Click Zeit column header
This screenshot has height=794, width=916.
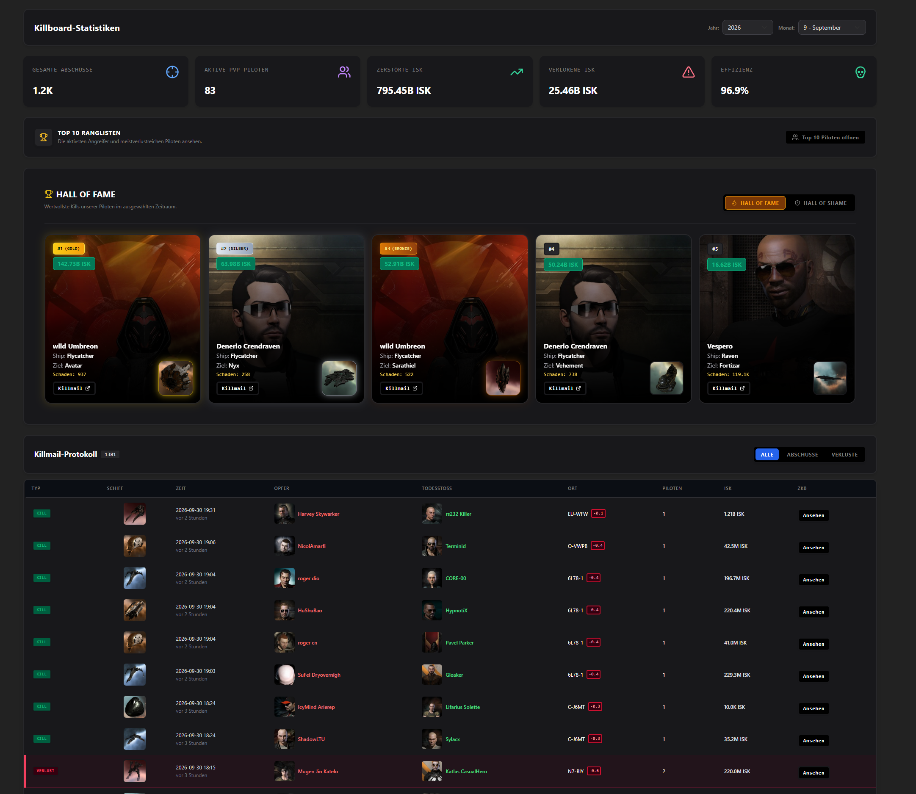[x=181, y=488]
